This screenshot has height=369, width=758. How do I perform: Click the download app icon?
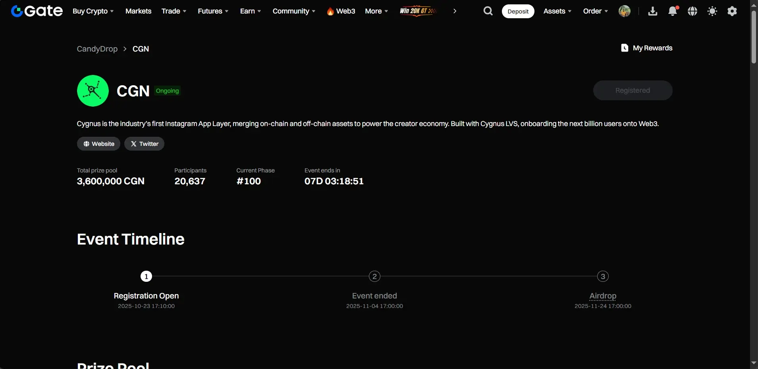653,11
